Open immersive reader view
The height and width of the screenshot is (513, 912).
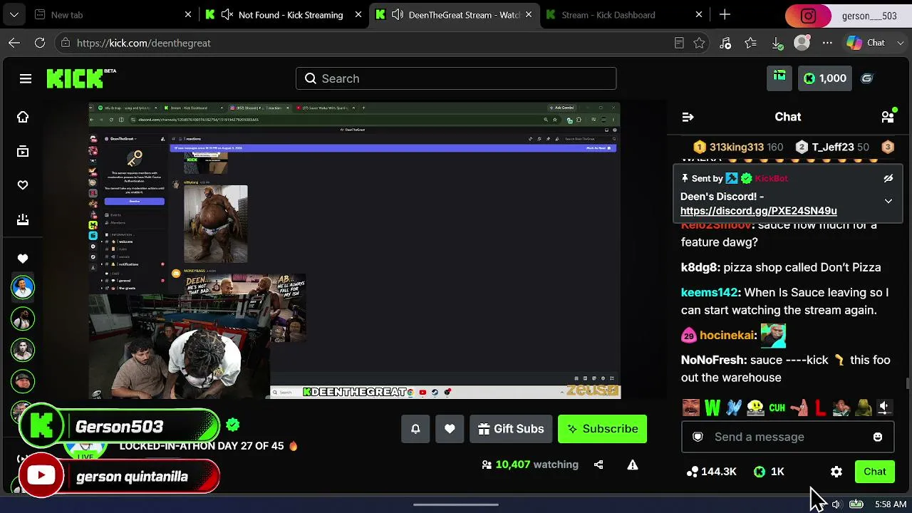pos(679,43)
